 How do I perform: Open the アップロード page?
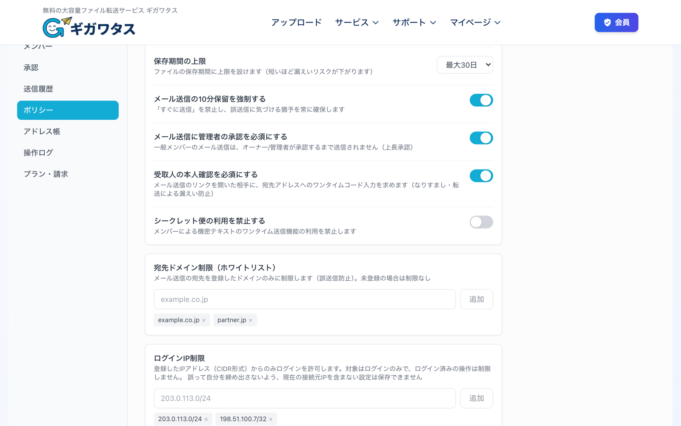point(296,22)
